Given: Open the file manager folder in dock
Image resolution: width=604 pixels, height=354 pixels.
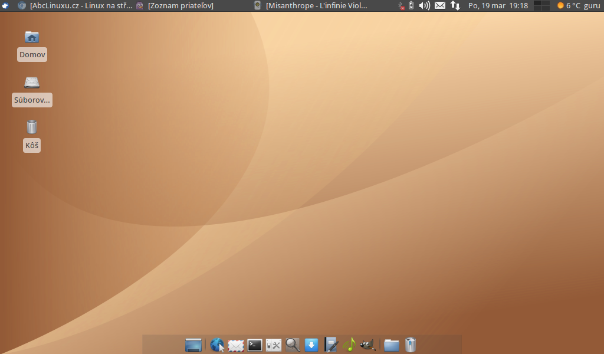Looking at the screenshot, I should point(392,345).
